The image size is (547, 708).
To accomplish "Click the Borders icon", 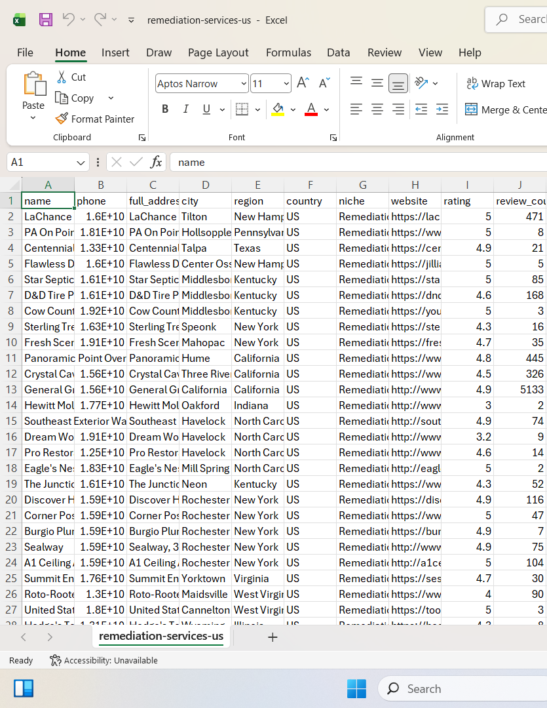I will pyautogui.click(x=242, y=109).
